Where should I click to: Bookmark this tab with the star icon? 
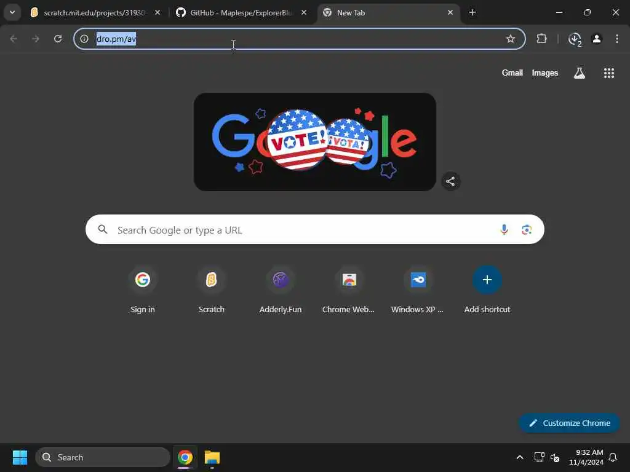(510, 39)
